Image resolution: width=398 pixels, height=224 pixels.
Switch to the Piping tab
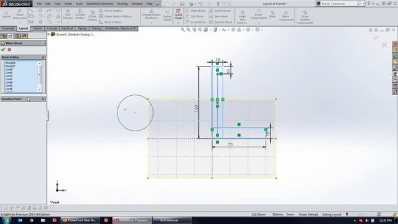(x=82, y=29)
